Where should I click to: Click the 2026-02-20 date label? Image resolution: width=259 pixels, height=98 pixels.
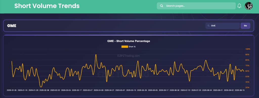point(55,90)
